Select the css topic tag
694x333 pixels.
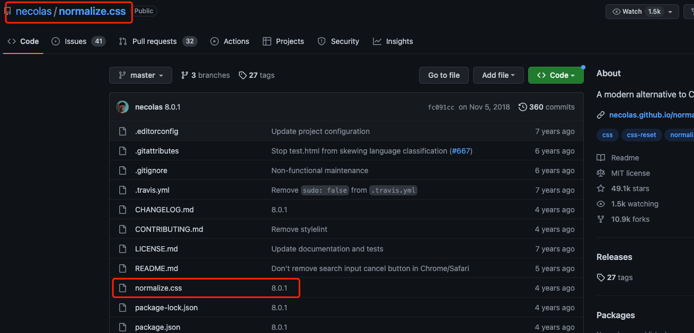tap(607, 135)
